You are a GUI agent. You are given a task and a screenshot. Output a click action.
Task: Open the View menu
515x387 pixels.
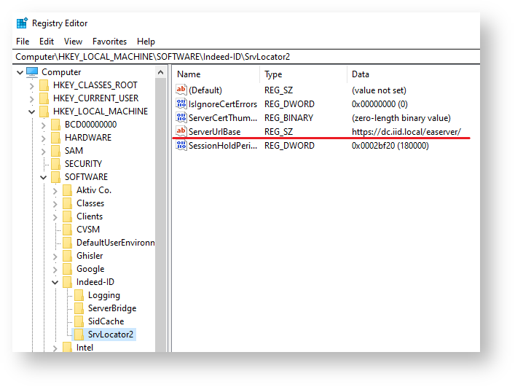(73, 42)
